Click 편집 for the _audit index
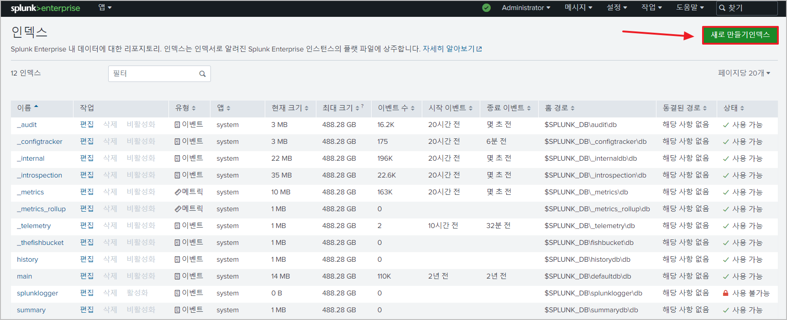This screenshot has width=787, height=320. [87, 124]
